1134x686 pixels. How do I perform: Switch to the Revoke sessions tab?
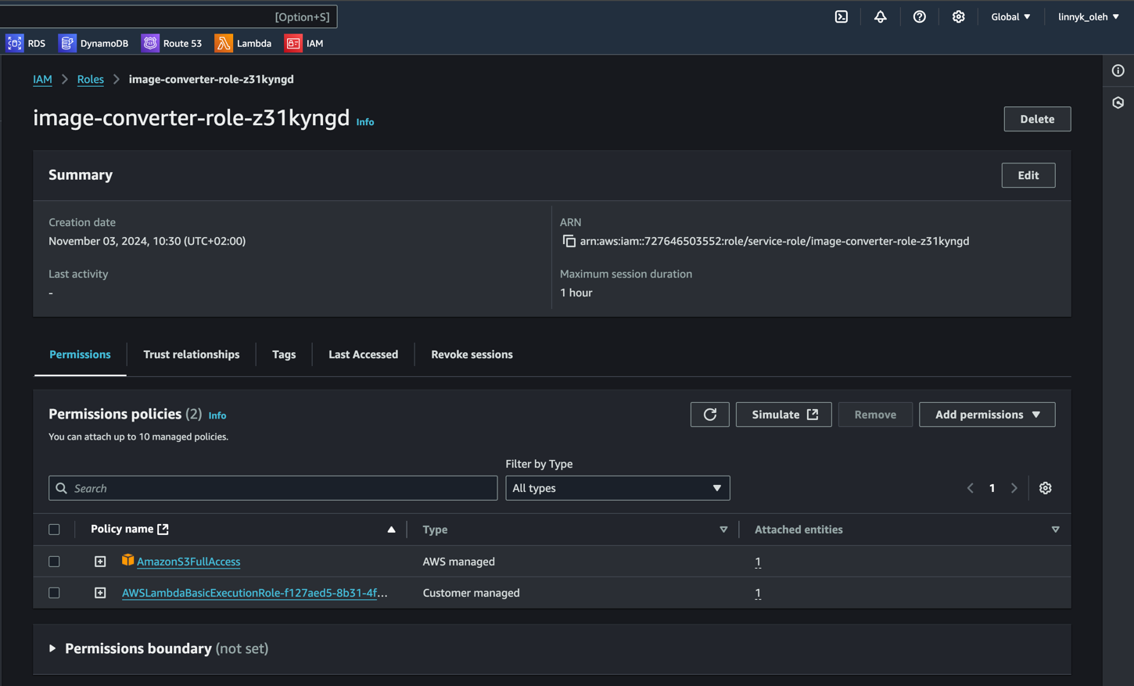point(472,354)
